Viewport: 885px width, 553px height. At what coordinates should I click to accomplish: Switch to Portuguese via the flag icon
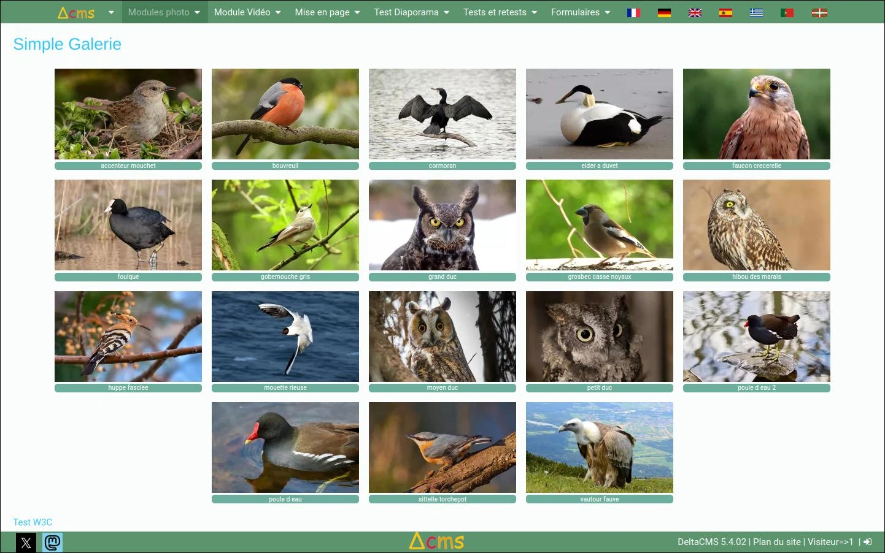point(787,12)
